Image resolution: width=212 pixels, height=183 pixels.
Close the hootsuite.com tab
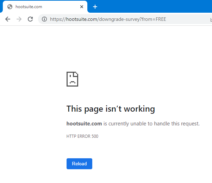(x=82, y=7)
